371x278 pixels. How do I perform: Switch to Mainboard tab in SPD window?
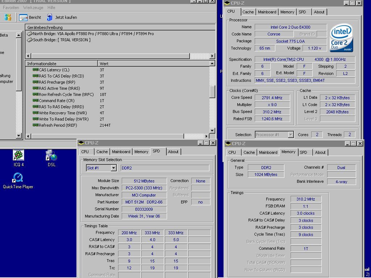click(x=121, y=152)
